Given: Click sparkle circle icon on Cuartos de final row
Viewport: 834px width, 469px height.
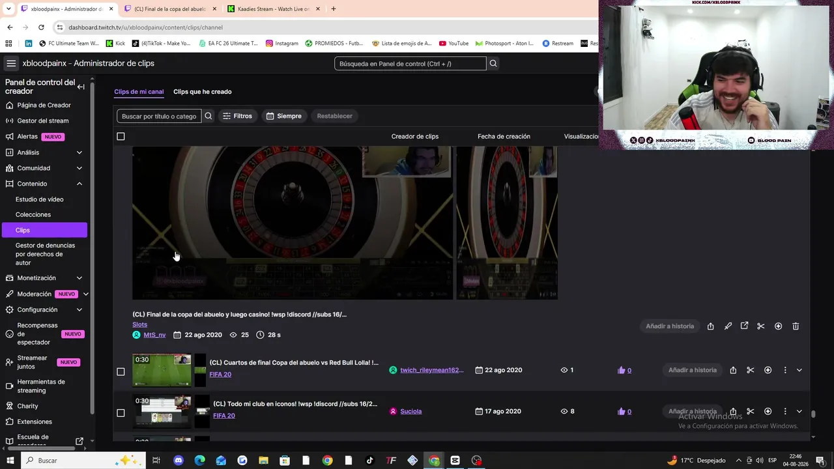Looking at the screenshot, I should [x=768, y=370].
